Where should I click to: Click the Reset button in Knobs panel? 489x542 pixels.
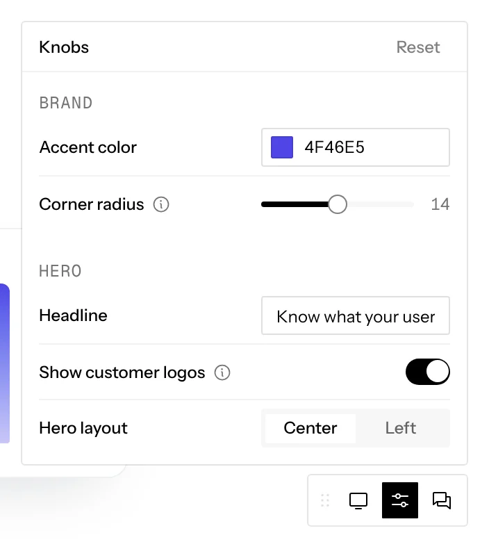418,47
